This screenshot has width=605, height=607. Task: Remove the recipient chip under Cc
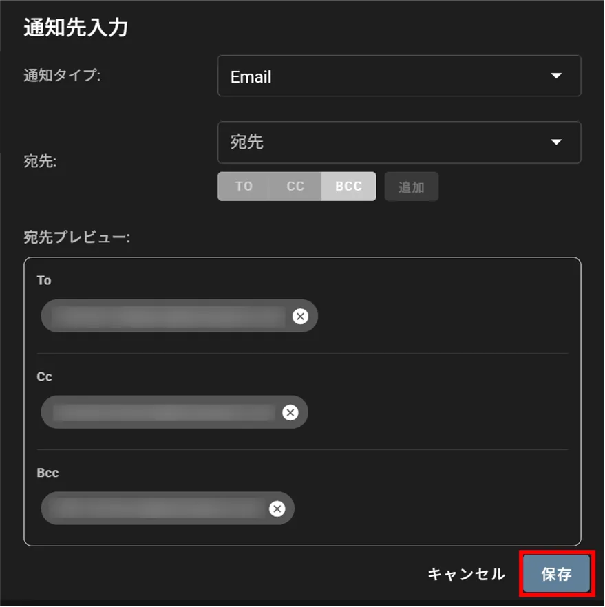pos(290,412)
